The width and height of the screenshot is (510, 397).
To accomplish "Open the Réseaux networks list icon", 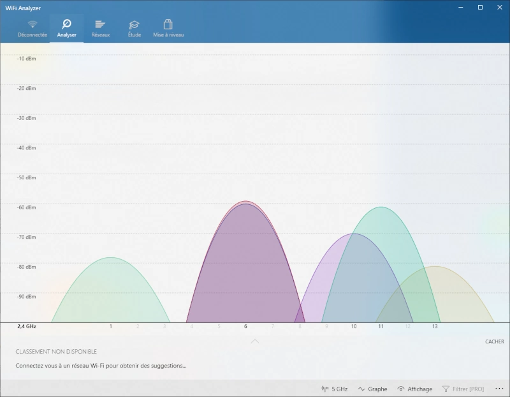I will coord(100,25).
